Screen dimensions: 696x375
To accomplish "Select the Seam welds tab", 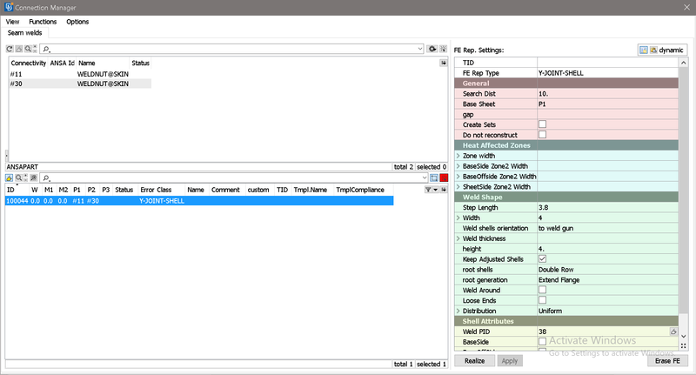I will pyautogui.click(x=25, y=33).
